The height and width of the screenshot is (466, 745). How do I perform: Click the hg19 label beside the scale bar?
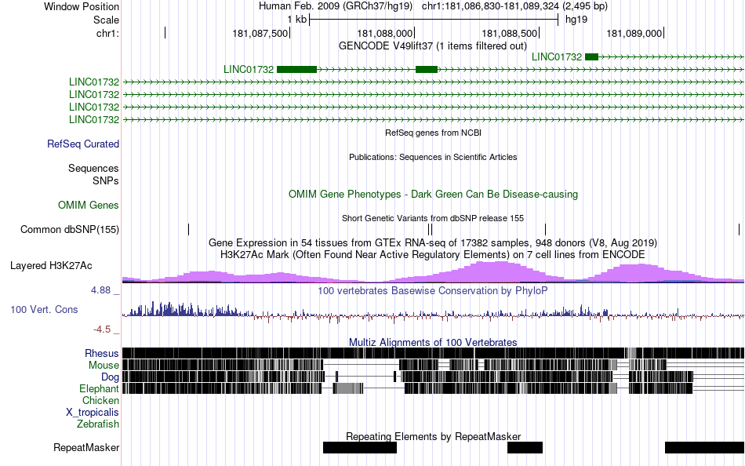point(576,20)
